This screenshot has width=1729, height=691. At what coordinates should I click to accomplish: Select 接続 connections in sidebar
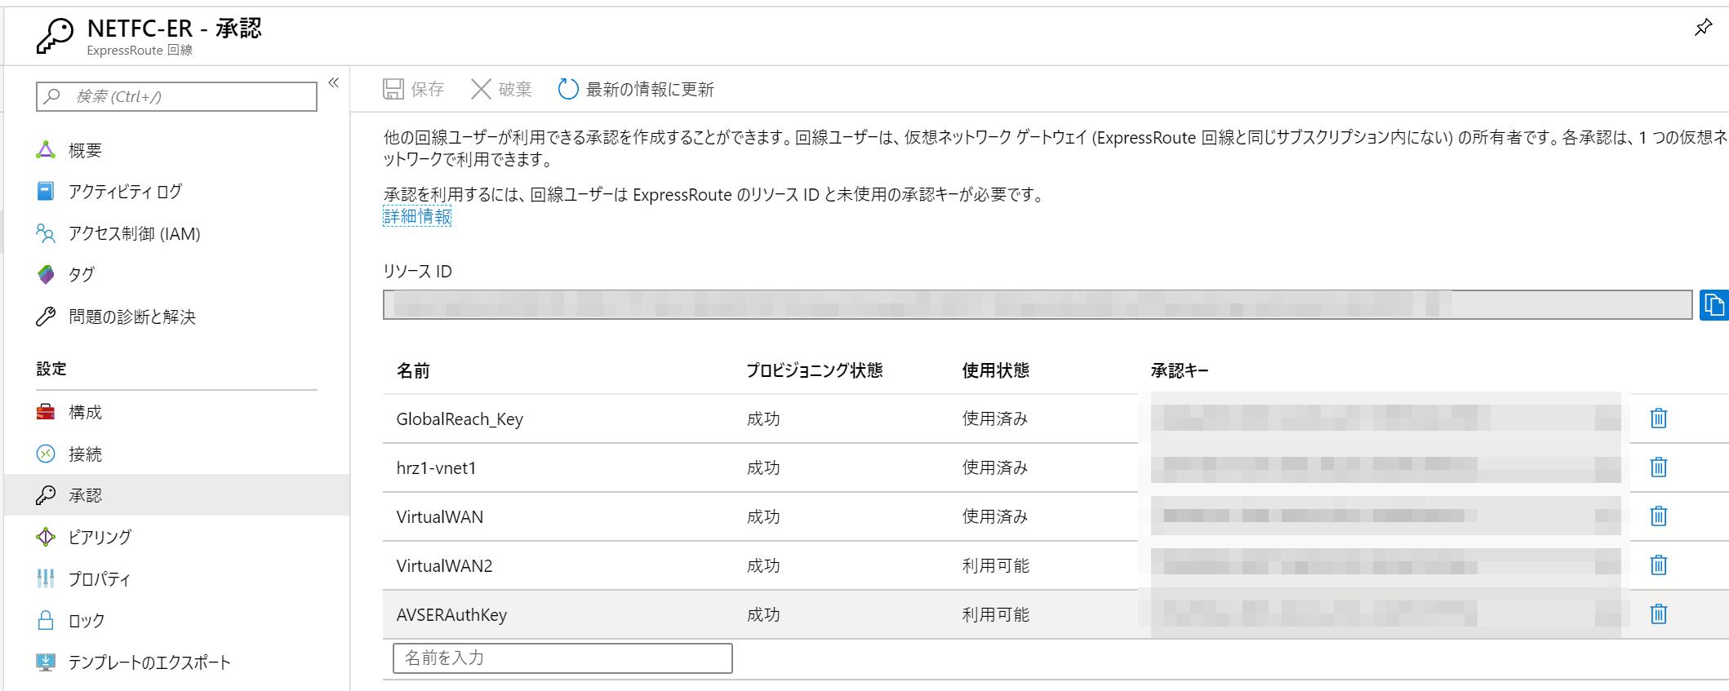[85, 454]
